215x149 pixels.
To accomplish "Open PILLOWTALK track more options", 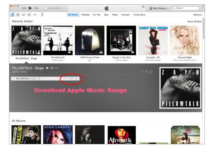I will point(39,79).
